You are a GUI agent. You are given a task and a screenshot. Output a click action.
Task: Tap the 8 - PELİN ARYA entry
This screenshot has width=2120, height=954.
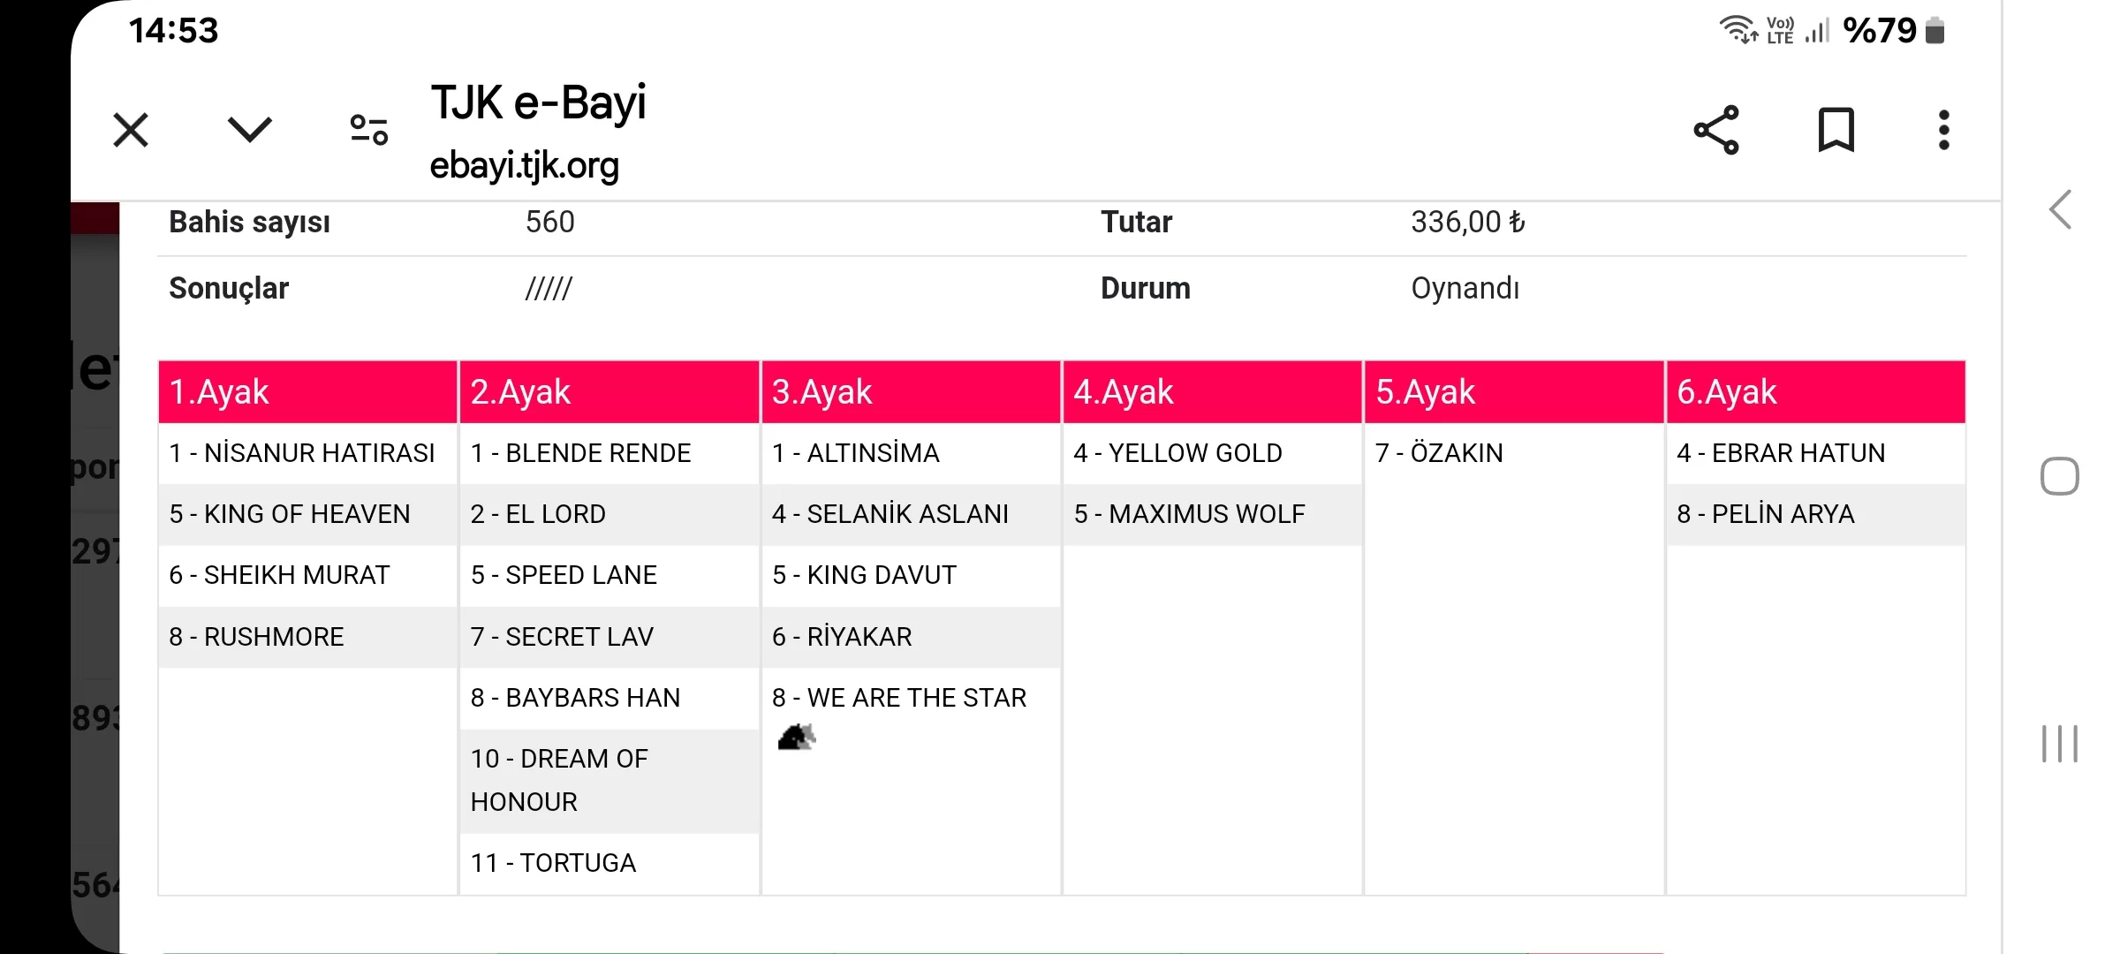(x=1765, y=514)
